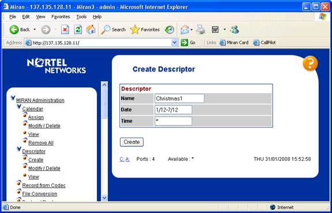Open the Back history dropdown arrow
This screenshot has height=213, width=332.
point(35,29)
